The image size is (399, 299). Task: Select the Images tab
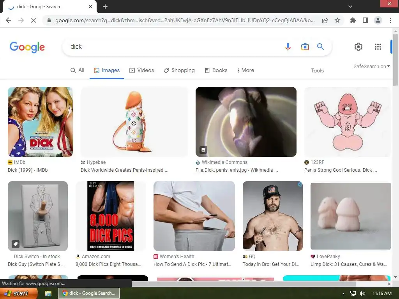click(107, 70)
